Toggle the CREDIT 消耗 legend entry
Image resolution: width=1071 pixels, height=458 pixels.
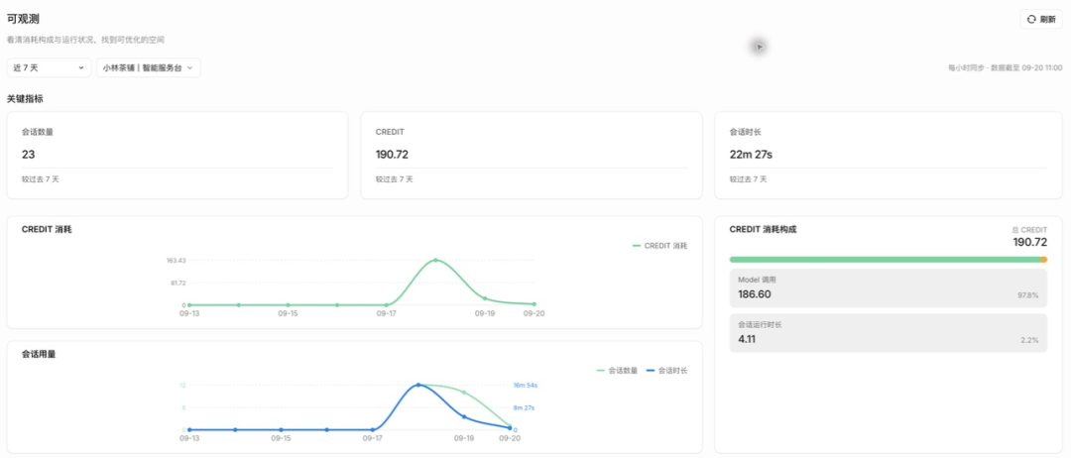coord(659,246)
